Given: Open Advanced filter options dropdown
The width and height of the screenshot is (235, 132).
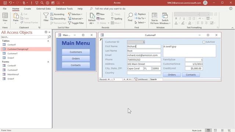Looking at the screenshot, I should tap(76, 19).
